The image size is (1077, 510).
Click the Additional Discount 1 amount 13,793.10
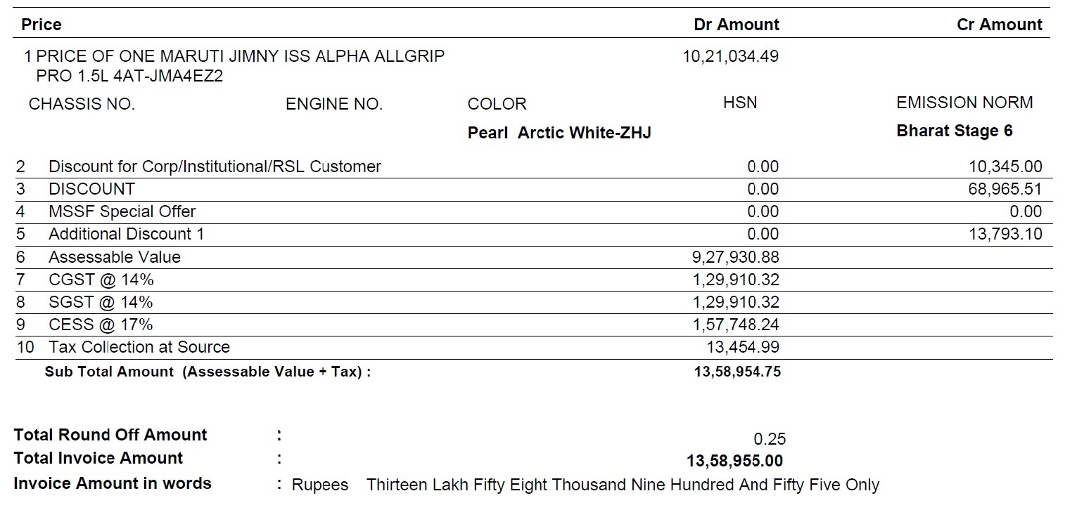pos(1005,234)
